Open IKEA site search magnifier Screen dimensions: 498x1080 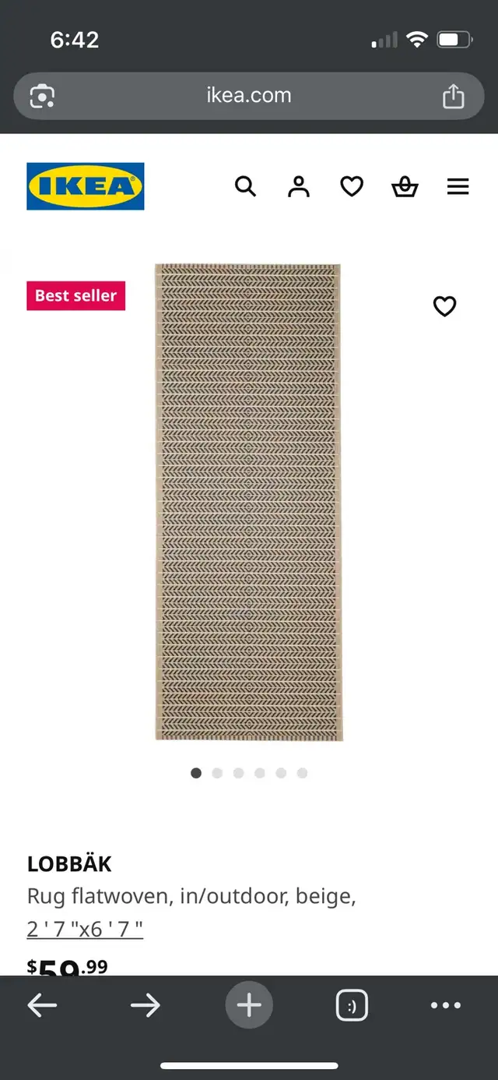coord(245,186)
